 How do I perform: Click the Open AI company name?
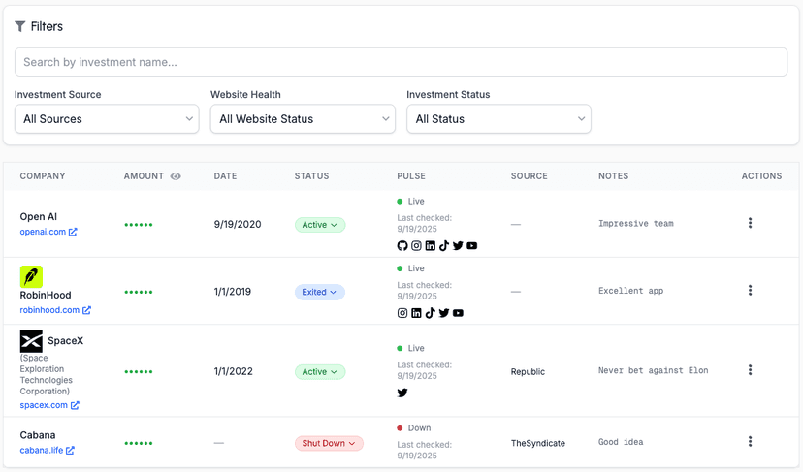[39, 216]
